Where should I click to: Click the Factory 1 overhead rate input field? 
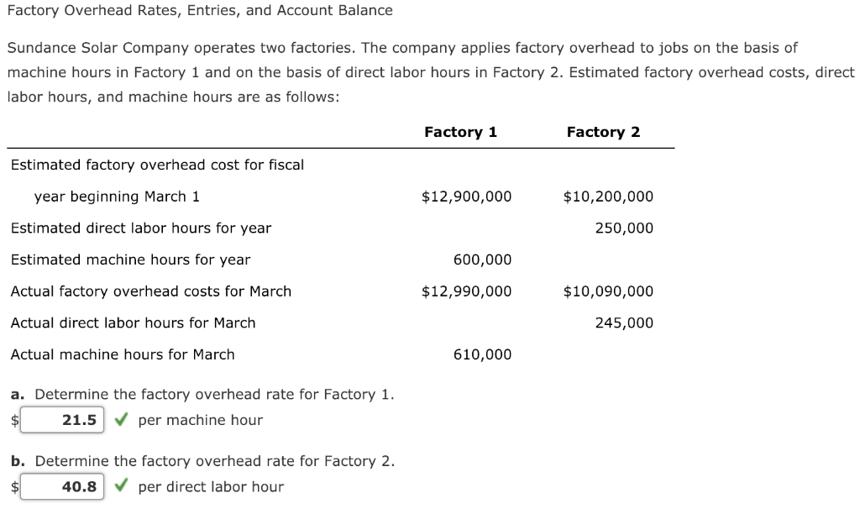(x=62, y=420)
